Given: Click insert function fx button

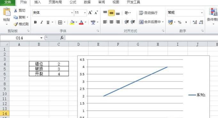Looking at the screenshot, I should tap(62, 37).
